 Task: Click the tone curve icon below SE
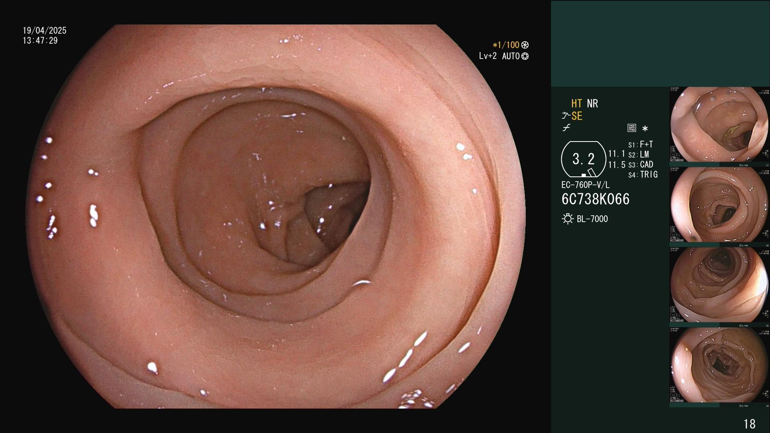566,128
